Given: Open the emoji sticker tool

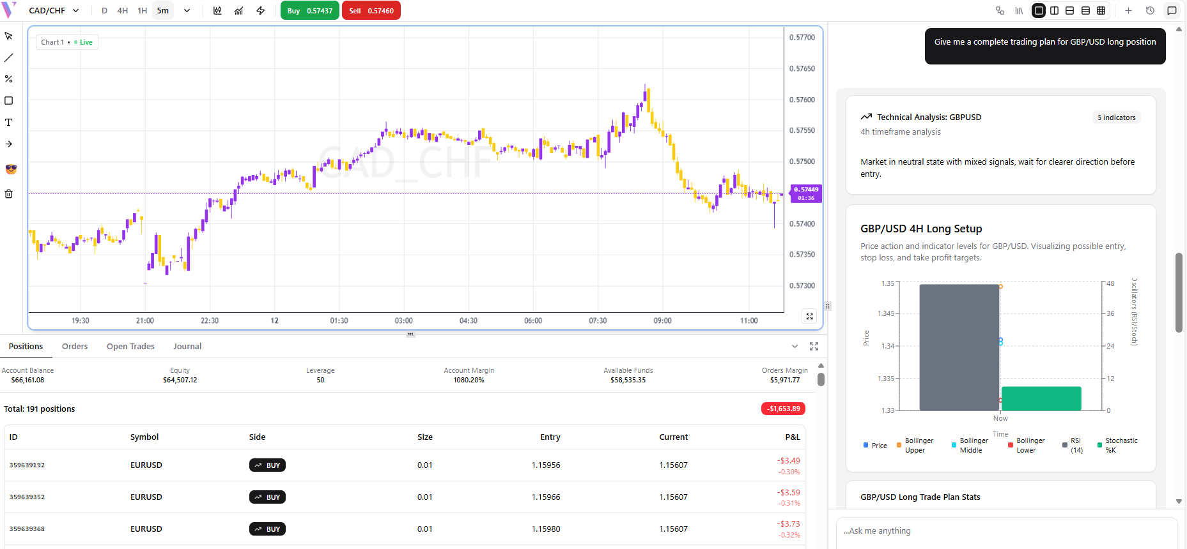Looking at the screenshot, I should [x=11, y=169].
